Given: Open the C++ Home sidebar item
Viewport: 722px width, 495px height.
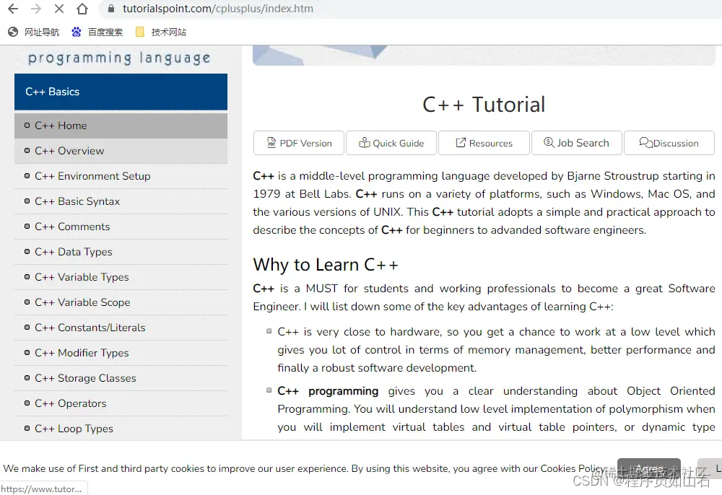Looking at the screenshot, I should pyautogui.click(x=121, y=126).
